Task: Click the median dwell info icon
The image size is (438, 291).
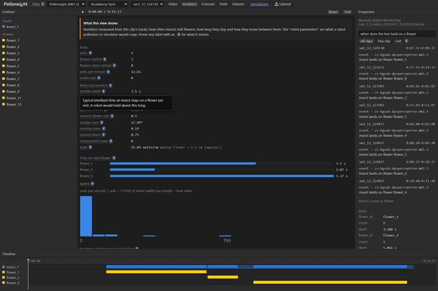Action: click(x=103, y=91)
